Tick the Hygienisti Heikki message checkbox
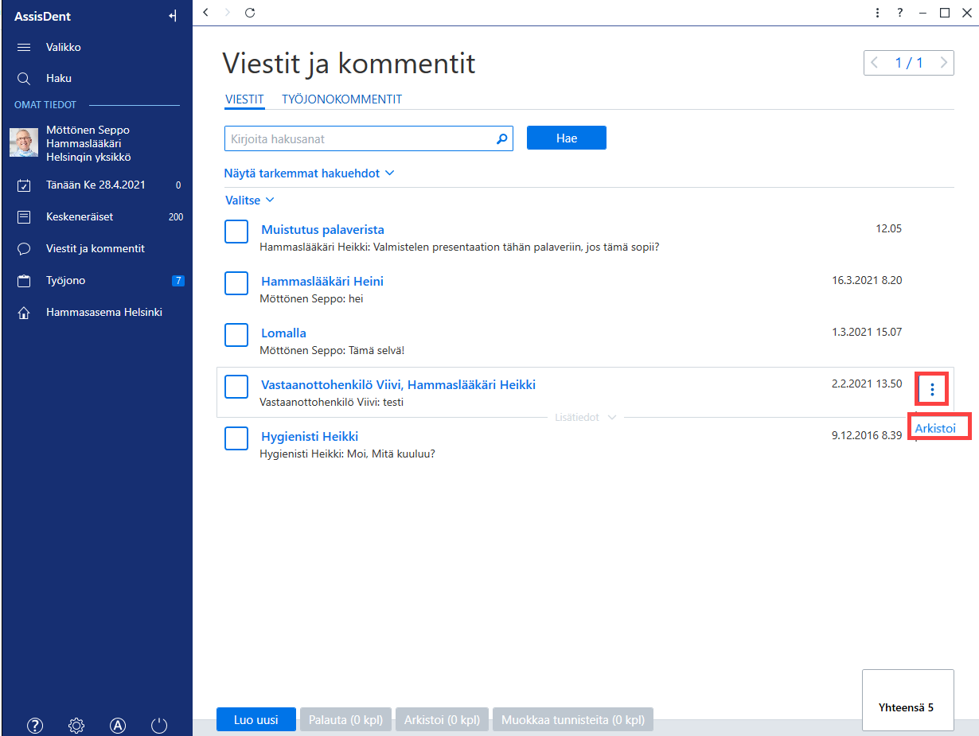Viewport: 979px width, 736px height. [236, 438]
